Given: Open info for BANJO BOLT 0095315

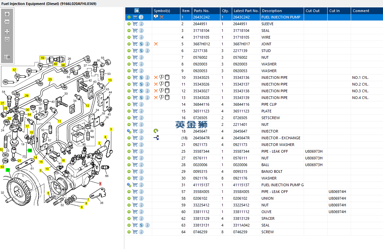Looking at the screenshot, I should click(141, 171).
